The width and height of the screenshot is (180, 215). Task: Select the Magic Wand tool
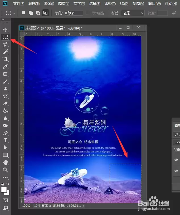(5, 52)
